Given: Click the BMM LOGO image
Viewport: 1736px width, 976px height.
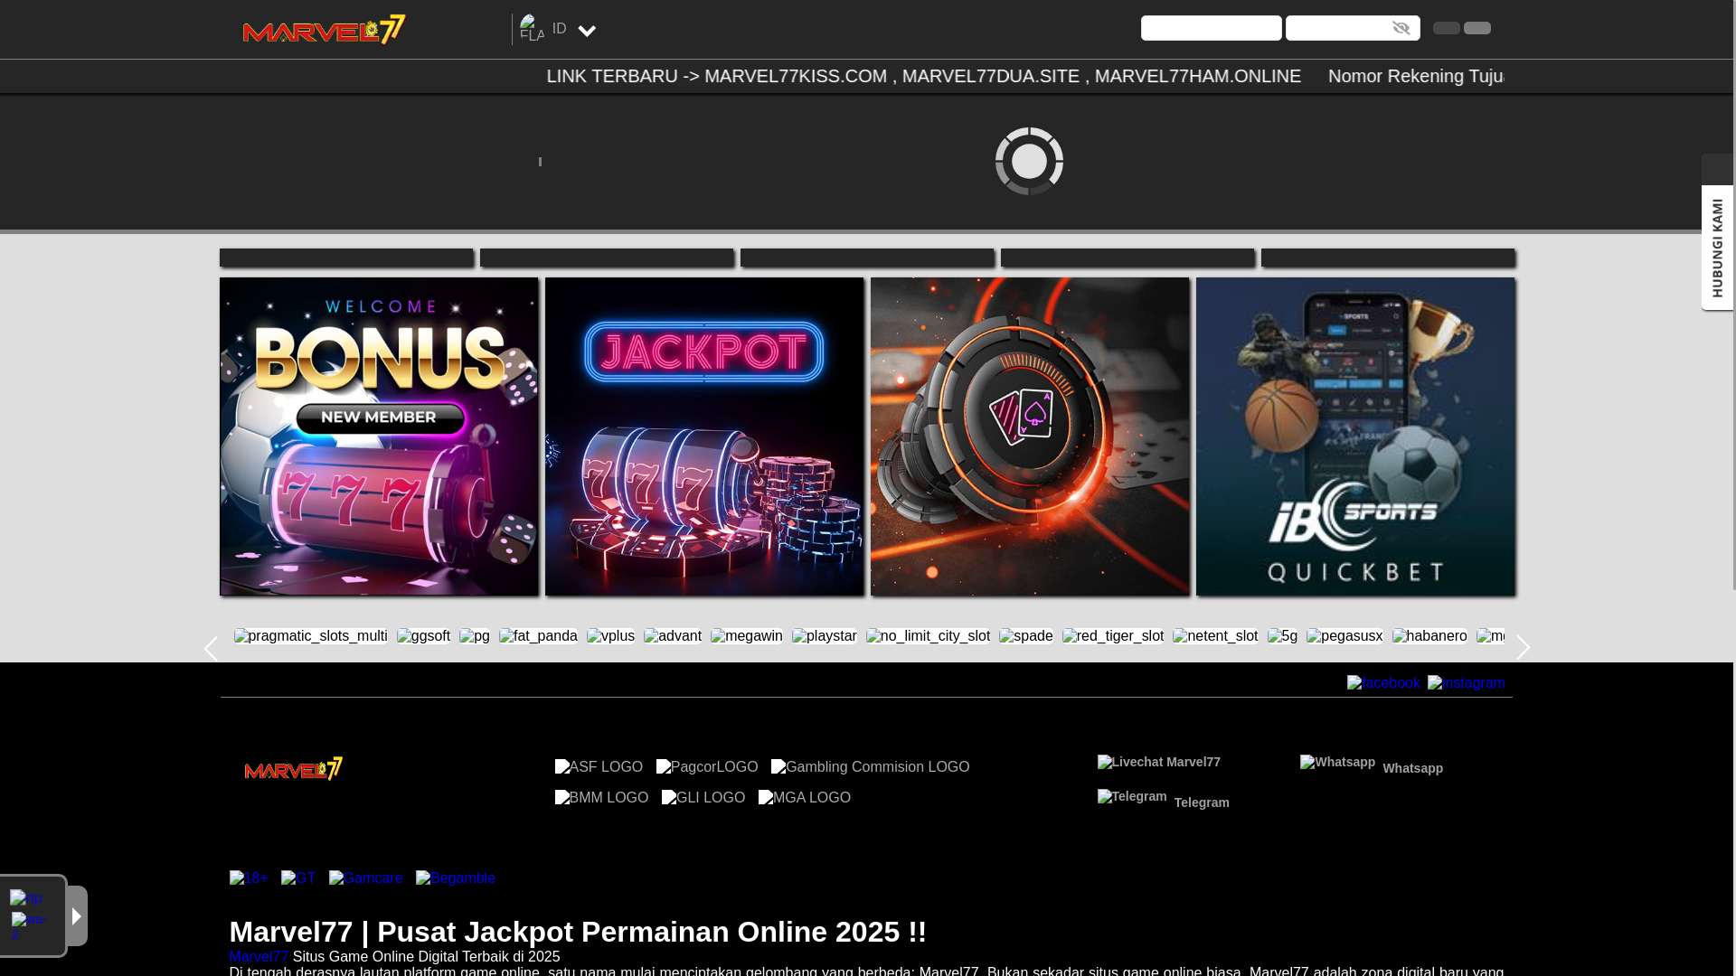Looking at the screenshot, I should pyautogui.click(x=601, y=797).
